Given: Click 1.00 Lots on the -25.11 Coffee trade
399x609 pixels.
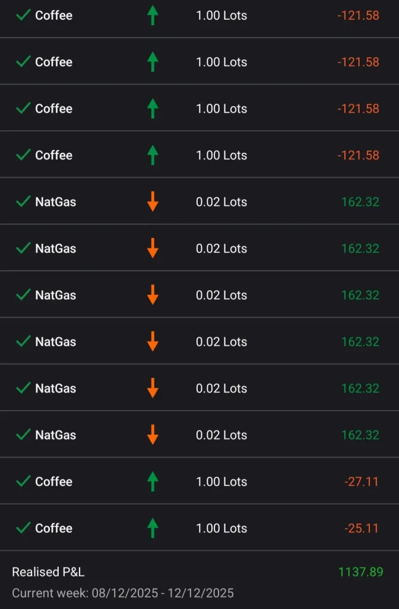Looking at the screenshot, I should click(221, 528).
